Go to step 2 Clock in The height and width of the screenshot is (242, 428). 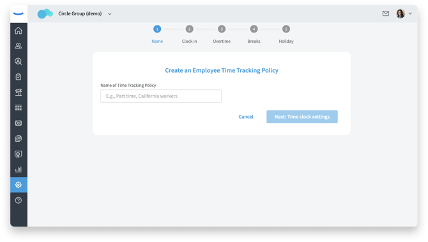tap(189, 29)
